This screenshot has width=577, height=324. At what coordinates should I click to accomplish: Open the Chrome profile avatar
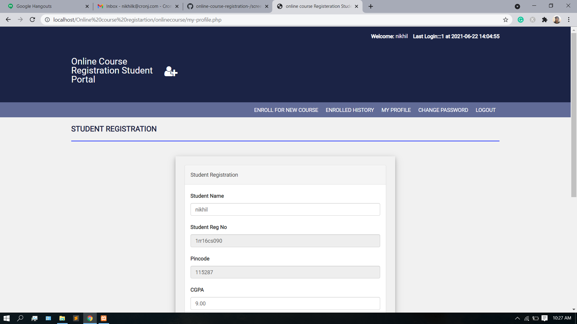tap(557, 19)
